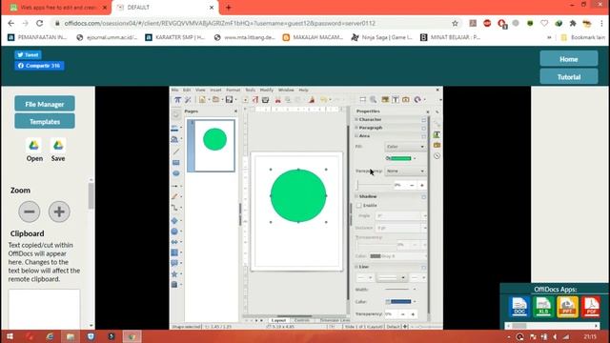This screenshot has height=343, width=610.
Task: Click the Print toolbar icon
Action: tap(265, 100)
